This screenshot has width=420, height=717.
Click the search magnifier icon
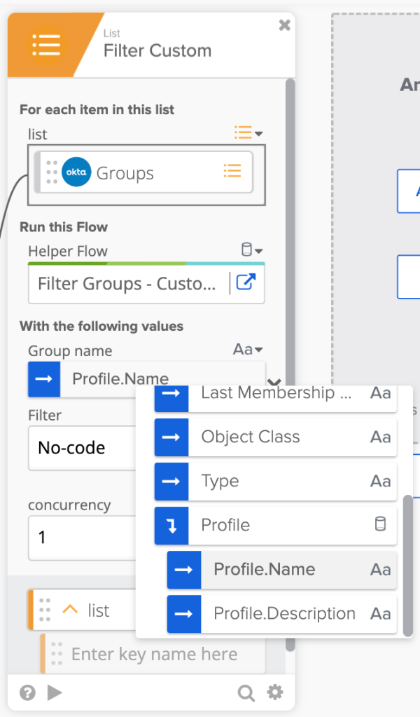coord(246,693)
